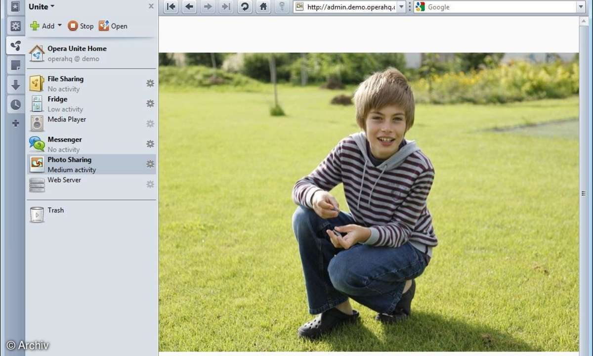Select the Trash item
The image size is (593, 356).
pyautogui.click(x=55, y=210)
